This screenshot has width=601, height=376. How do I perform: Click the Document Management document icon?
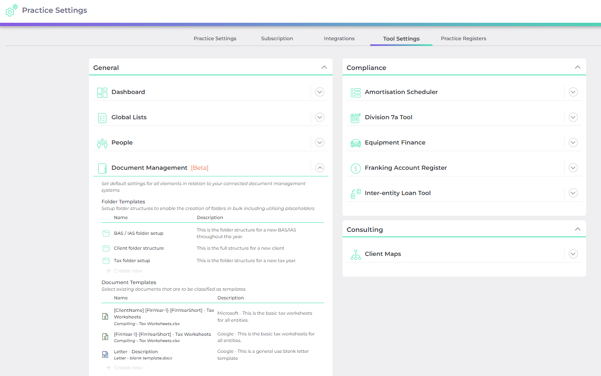(102, 168)
